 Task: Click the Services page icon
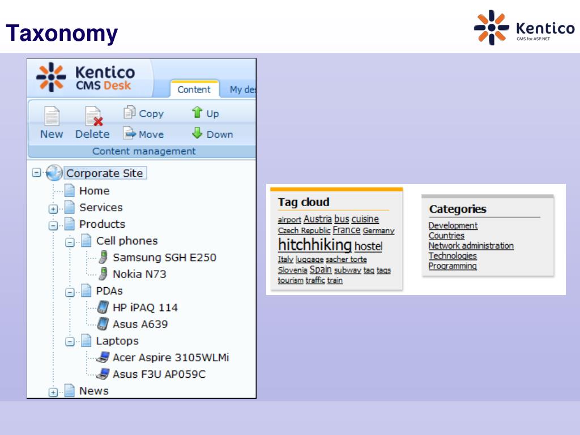click(x=70, y=207)
